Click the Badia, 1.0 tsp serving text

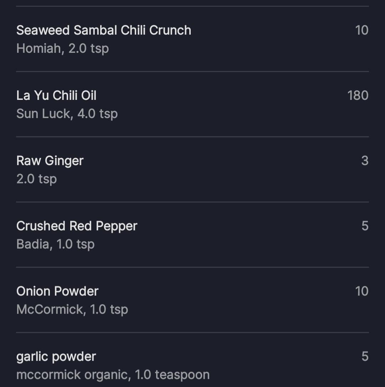click(56, 244)
